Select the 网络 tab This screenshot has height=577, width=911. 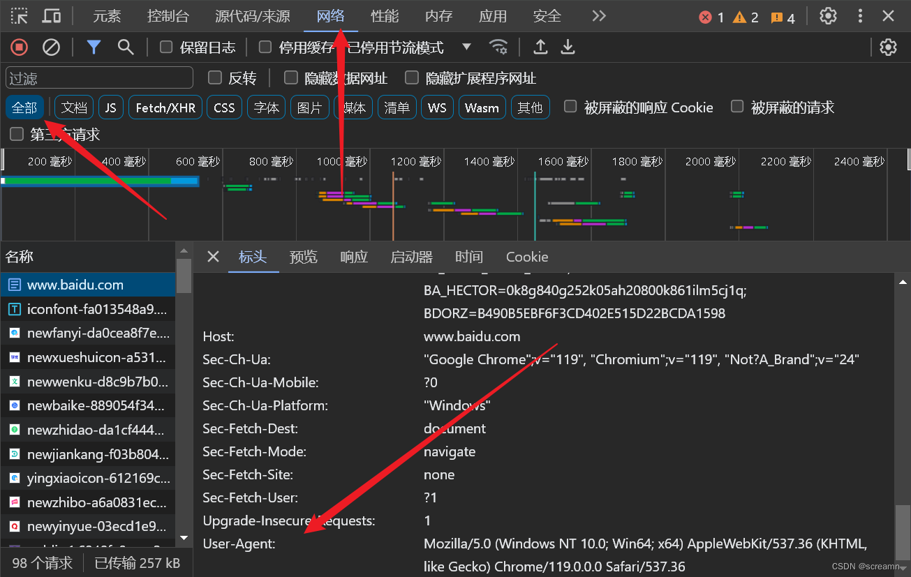click(x=331, y=16)
